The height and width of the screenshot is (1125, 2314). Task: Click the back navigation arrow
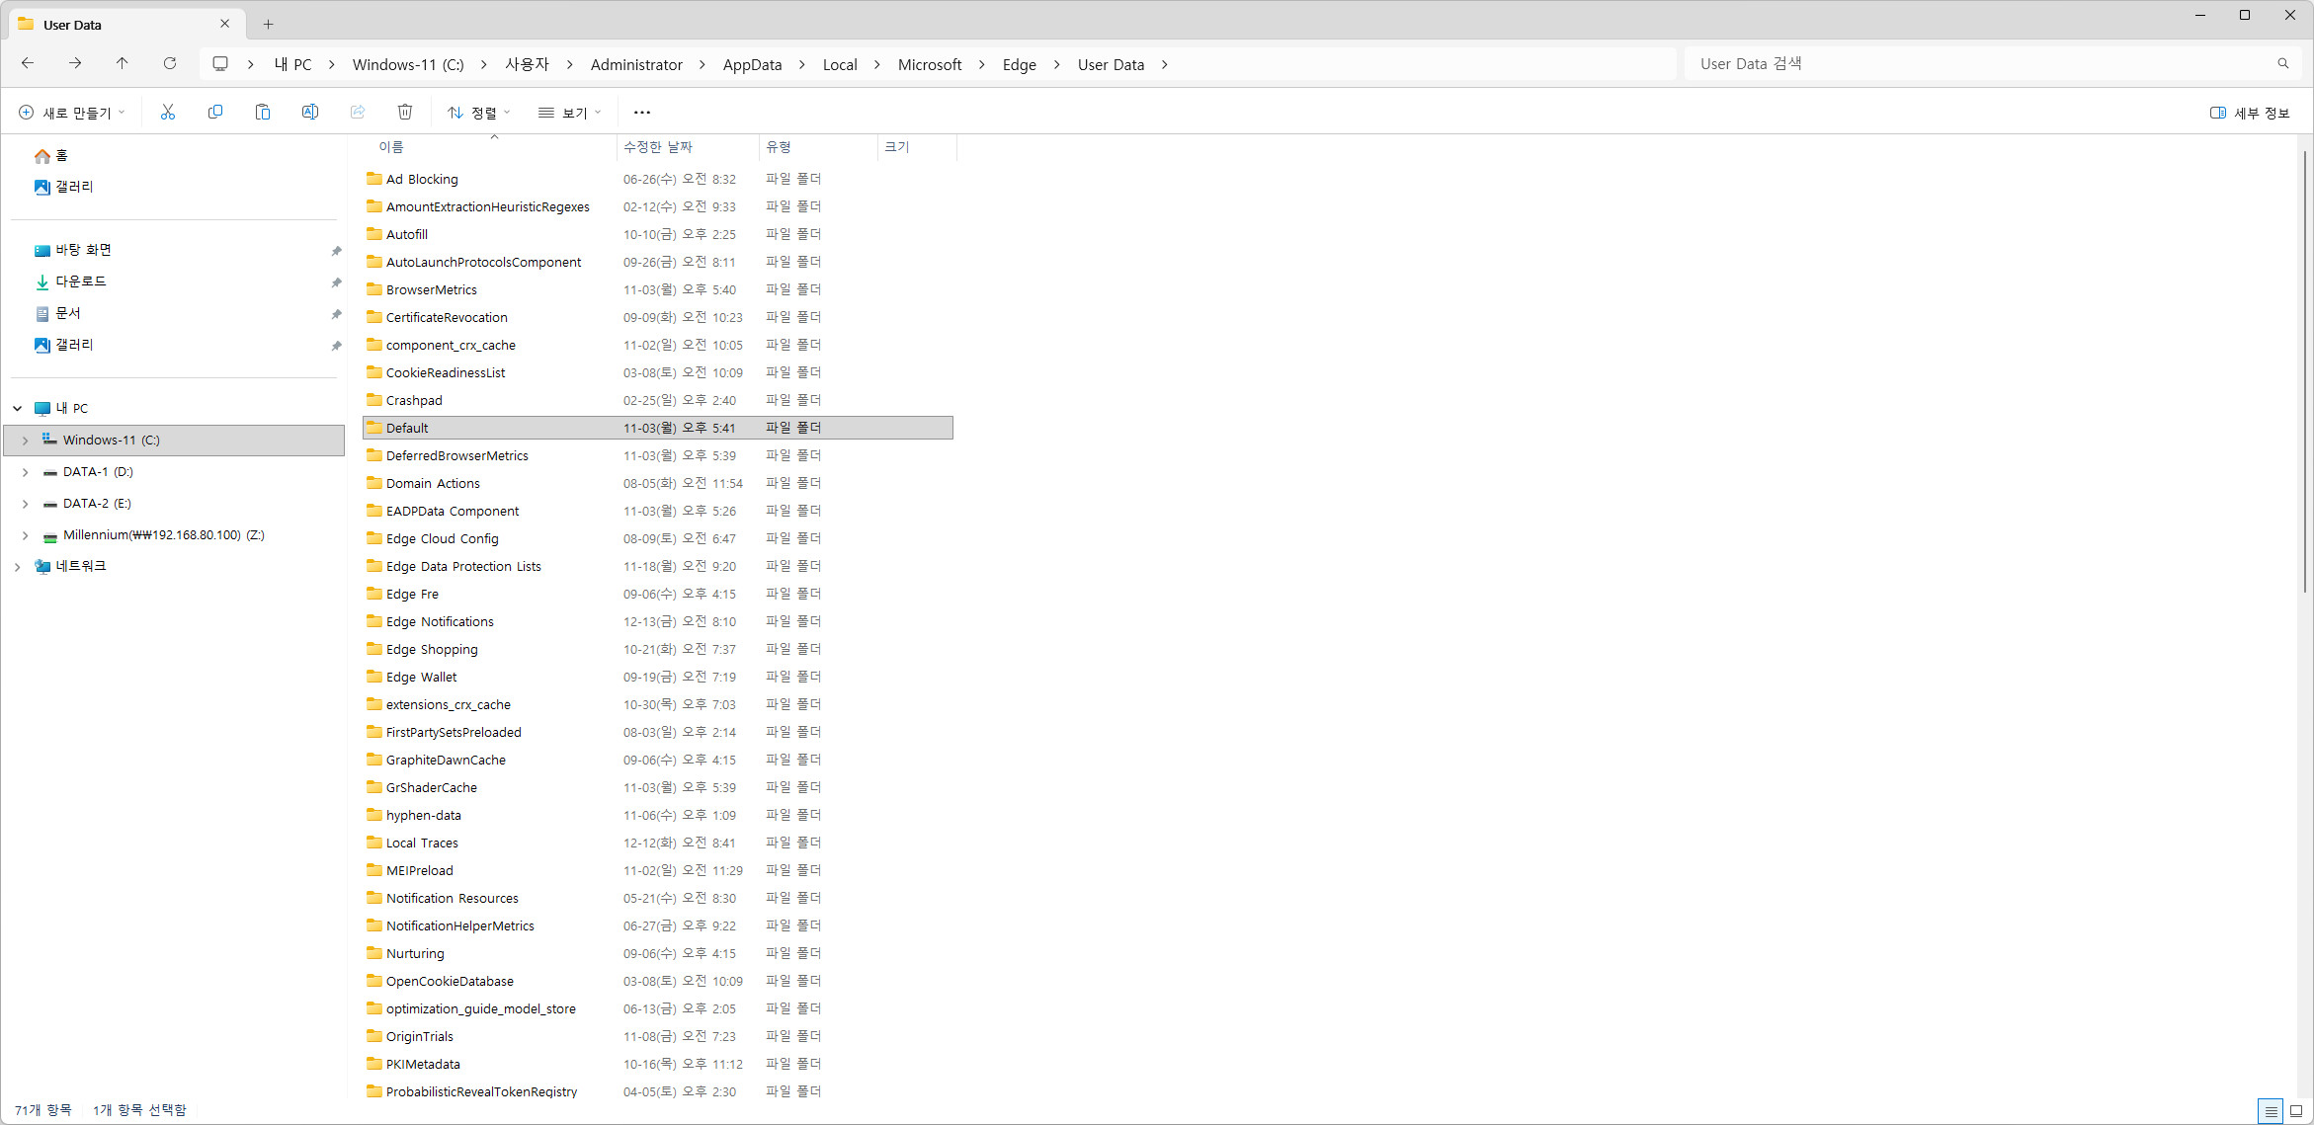click(28, 64)
